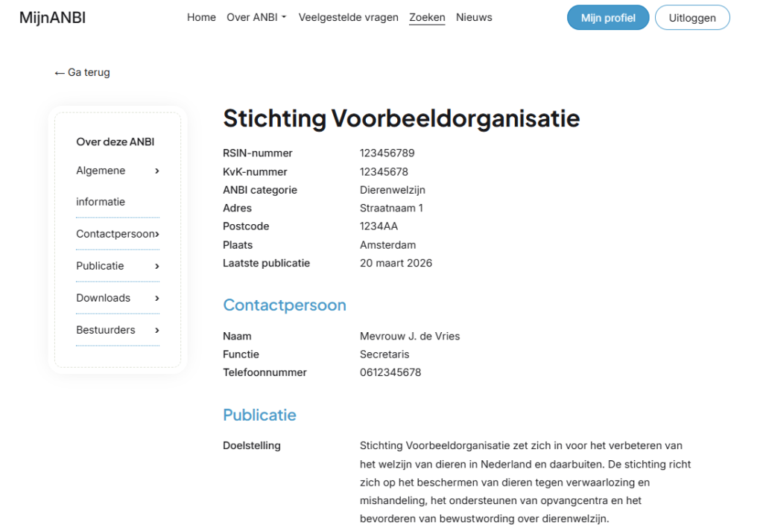This screenshot has width=763, height=525.
Task: Open Mijn profiel
Action: point(608,18)
